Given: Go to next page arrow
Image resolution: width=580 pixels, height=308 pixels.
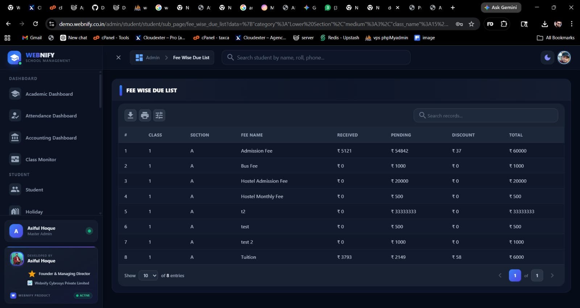Looking at the screenshot, I should pos(552,275).
